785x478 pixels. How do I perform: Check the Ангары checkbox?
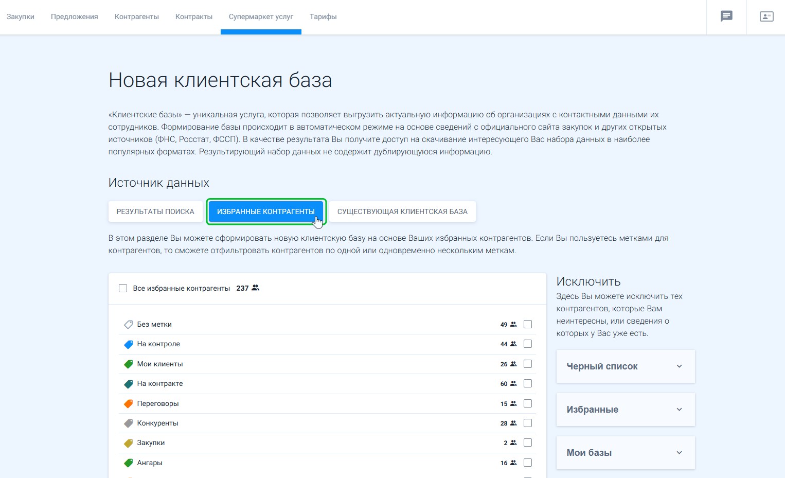coord(528,463)
